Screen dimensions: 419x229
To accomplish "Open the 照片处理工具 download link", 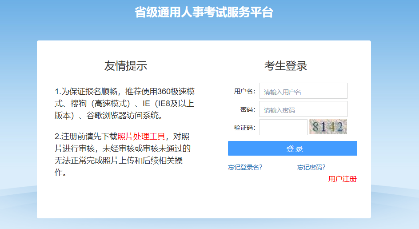I will coord(141,137).
